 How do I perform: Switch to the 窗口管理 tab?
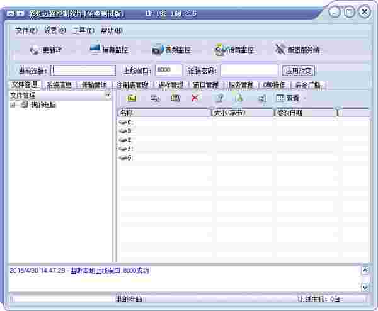coord(205,85)
